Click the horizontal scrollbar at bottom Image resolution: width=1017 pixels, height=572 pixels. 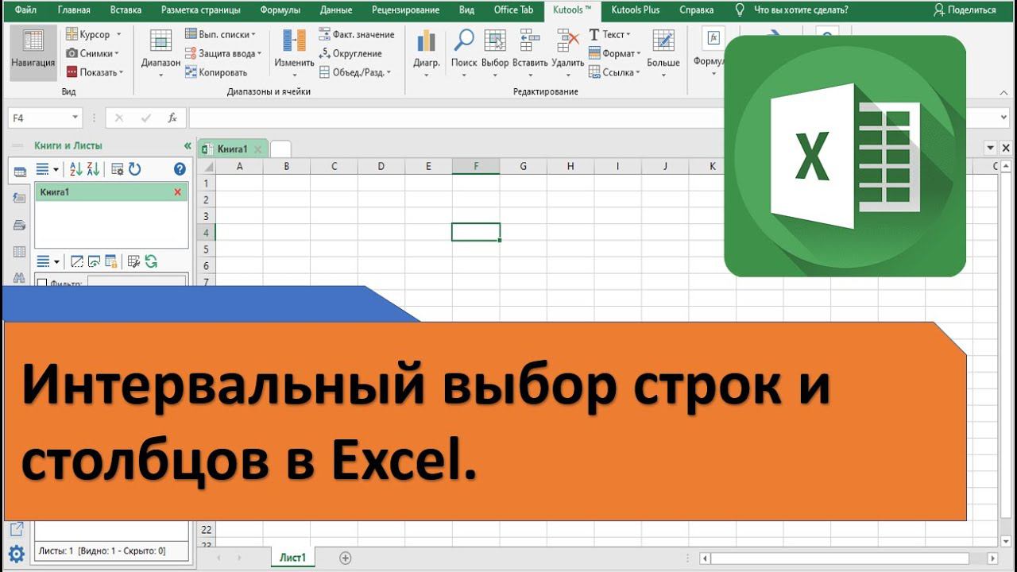[x=840, y=558]
